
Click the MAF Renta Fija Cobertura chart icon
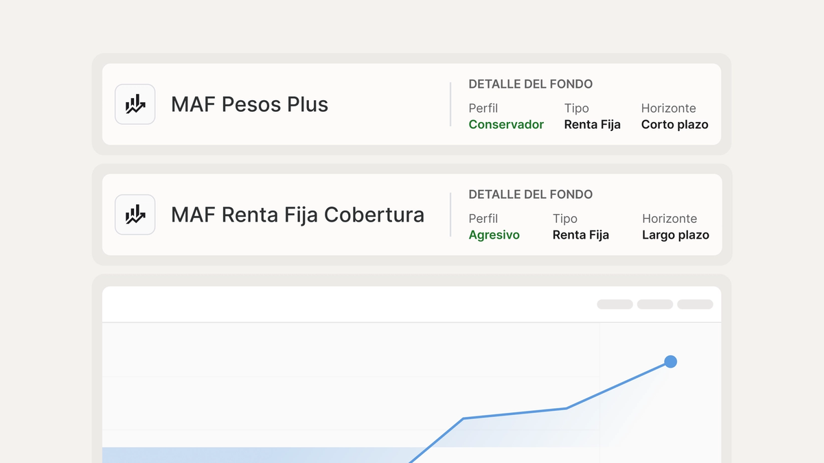point(135,215)
